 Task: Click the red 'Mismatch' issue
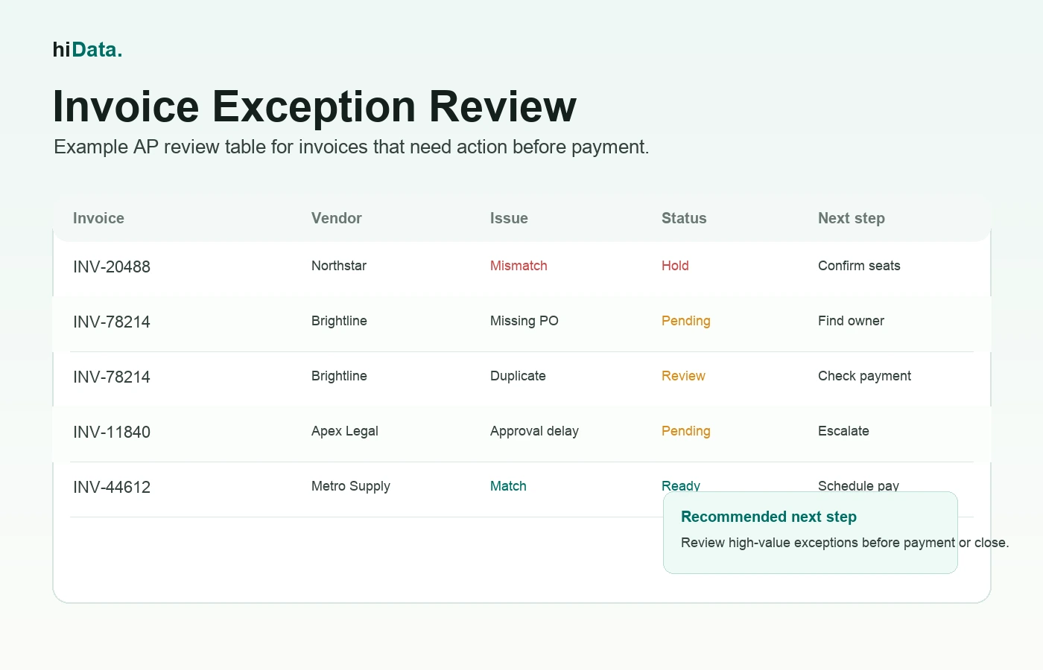click(519, 266)
